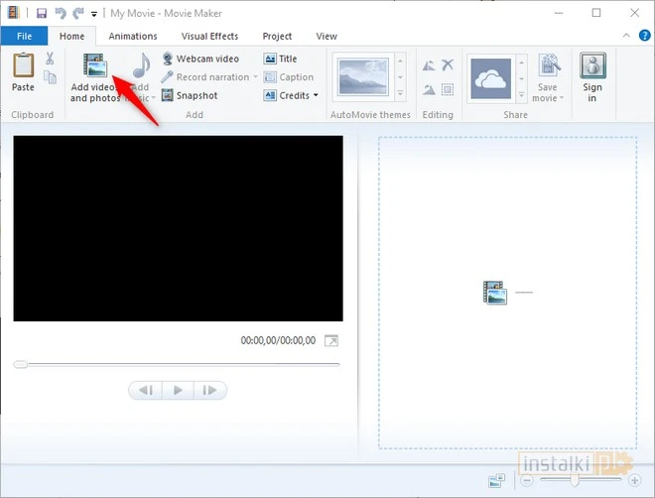
Task: Open the Customize Quick Access Toolbar dropdown
Action: (94, 14)
